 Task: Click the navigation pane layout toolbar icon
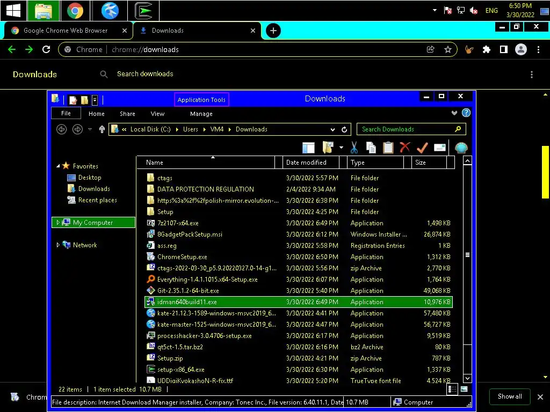[x=308, y=148]
